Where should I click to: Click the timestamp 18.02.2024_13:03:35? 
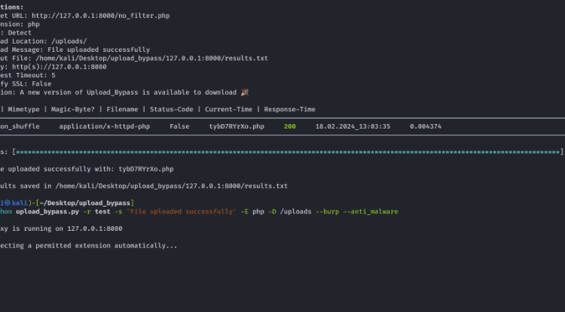coord(353,126)
